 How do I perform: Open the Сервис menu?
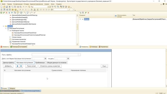[x=47, y=4]
